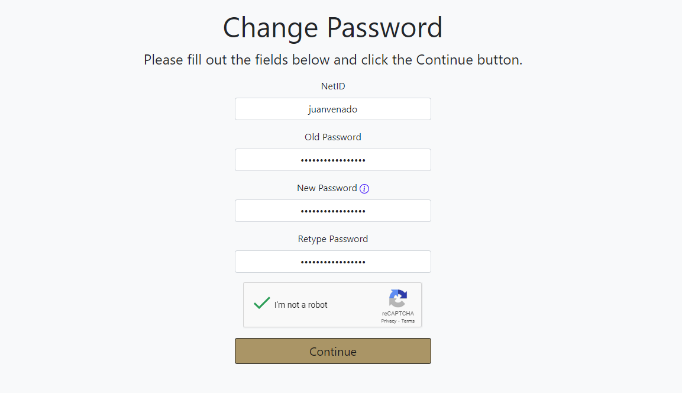The height and width of the screenshot is (393, 682).
Task: Click the NetID input showing juanvenado
Action: click(x=332, y=109)
